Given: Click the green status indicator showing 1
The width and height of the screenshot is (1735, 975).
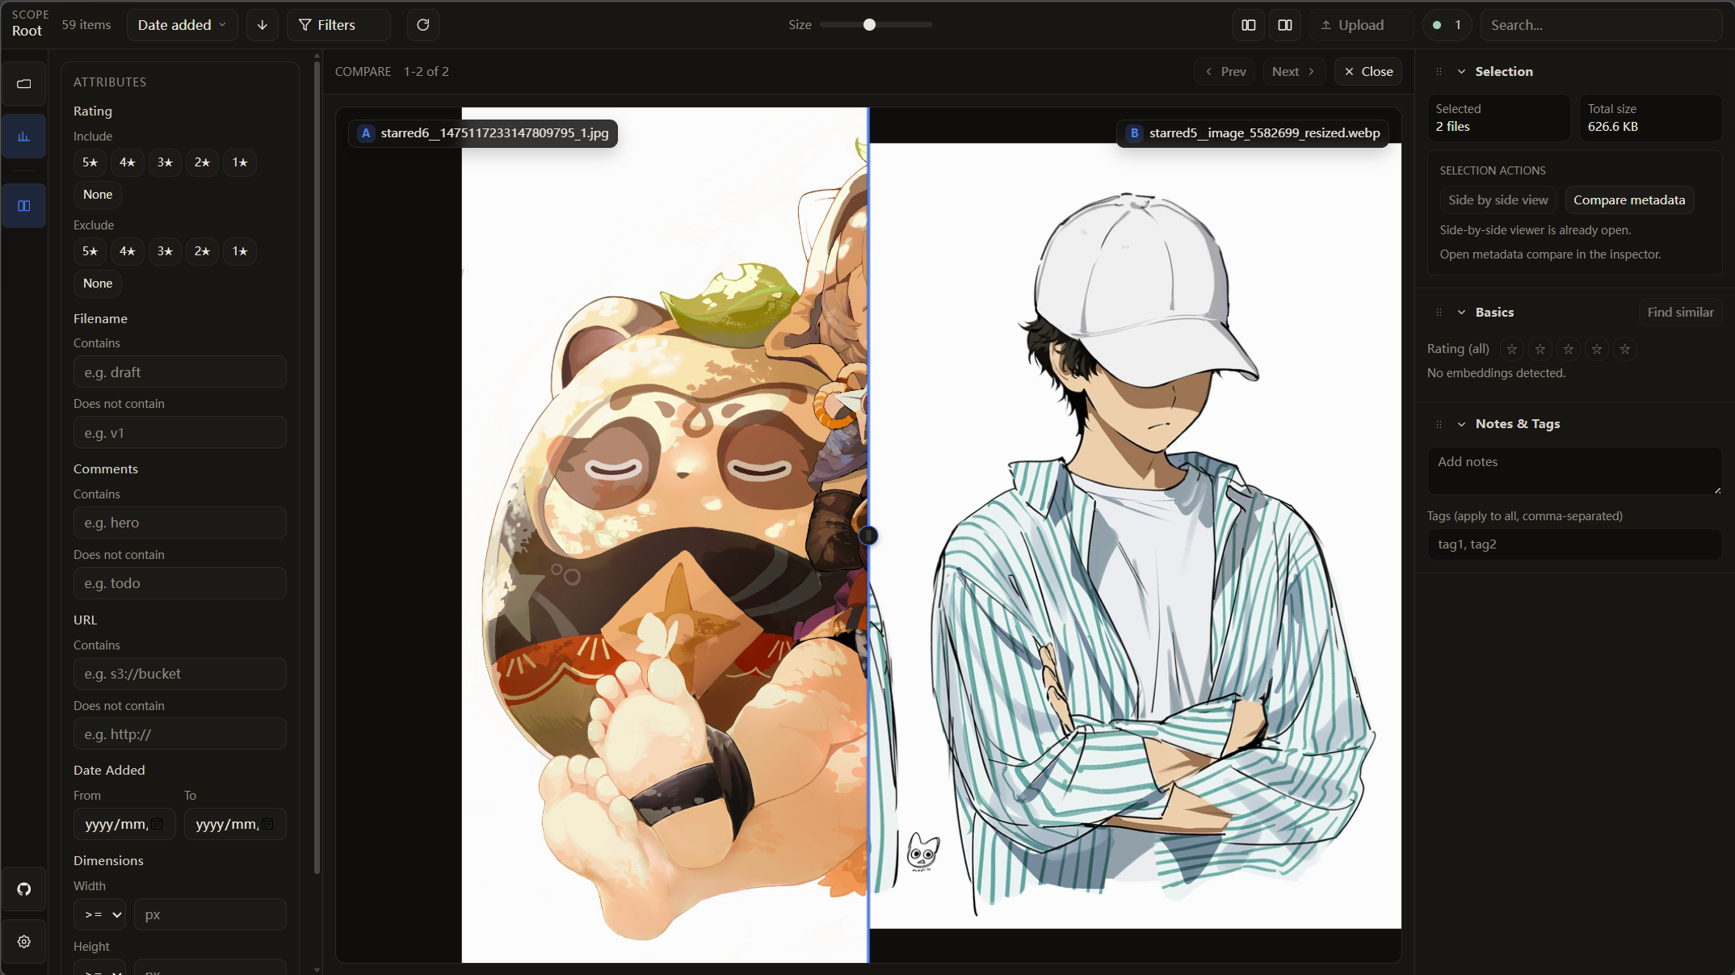Looking at the screenshot, I should point(1447,25).
